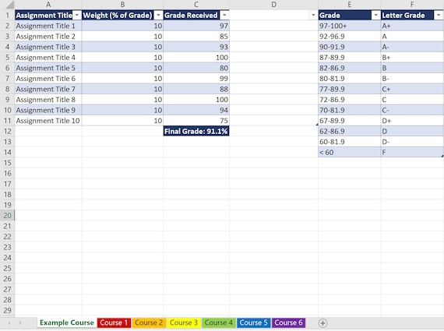Switch to Course 1 red tab
444x331 pixels.
click(x=114, y=322)
